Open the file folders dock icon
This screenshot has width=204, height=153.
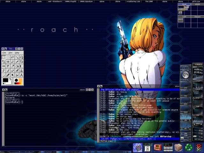coord(178,147)
